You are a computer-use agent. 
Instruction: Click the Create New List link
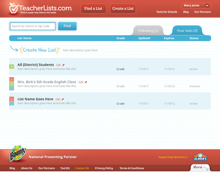pos(39,50)
